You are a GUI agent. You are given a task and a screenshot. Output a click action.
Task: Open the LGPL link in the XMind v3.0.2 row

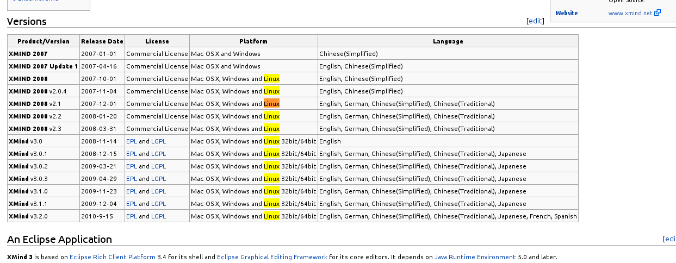158,166
